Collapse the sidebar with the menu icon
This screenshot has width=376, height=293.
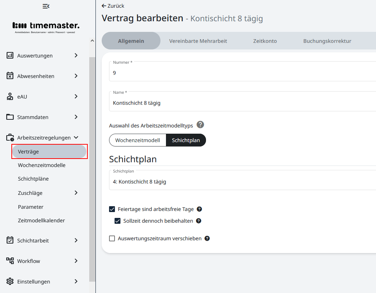46,6
